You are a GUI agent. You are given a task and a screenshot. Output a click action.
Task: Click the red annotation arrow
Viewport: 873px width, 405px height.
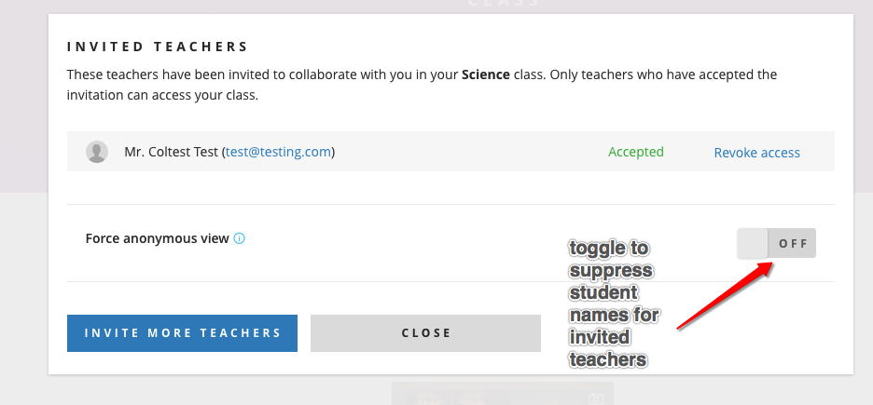725,295
